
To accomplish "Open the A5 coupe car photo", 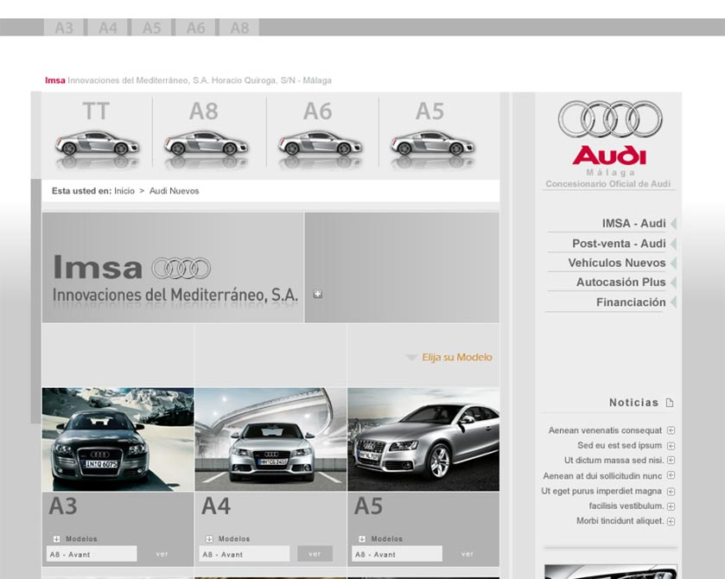I will click(423, 439).
